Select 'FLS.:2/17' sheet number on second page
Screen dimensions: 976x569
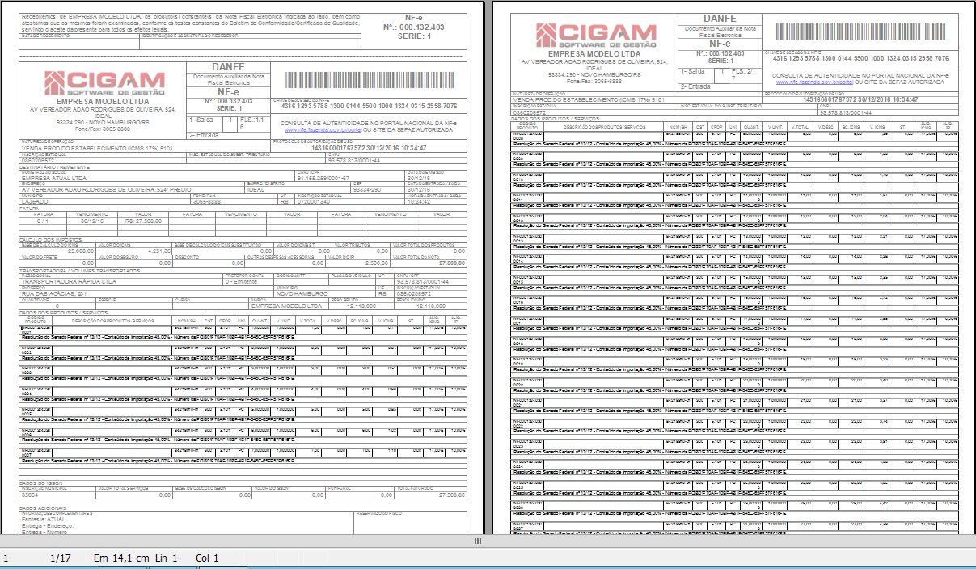744,74
